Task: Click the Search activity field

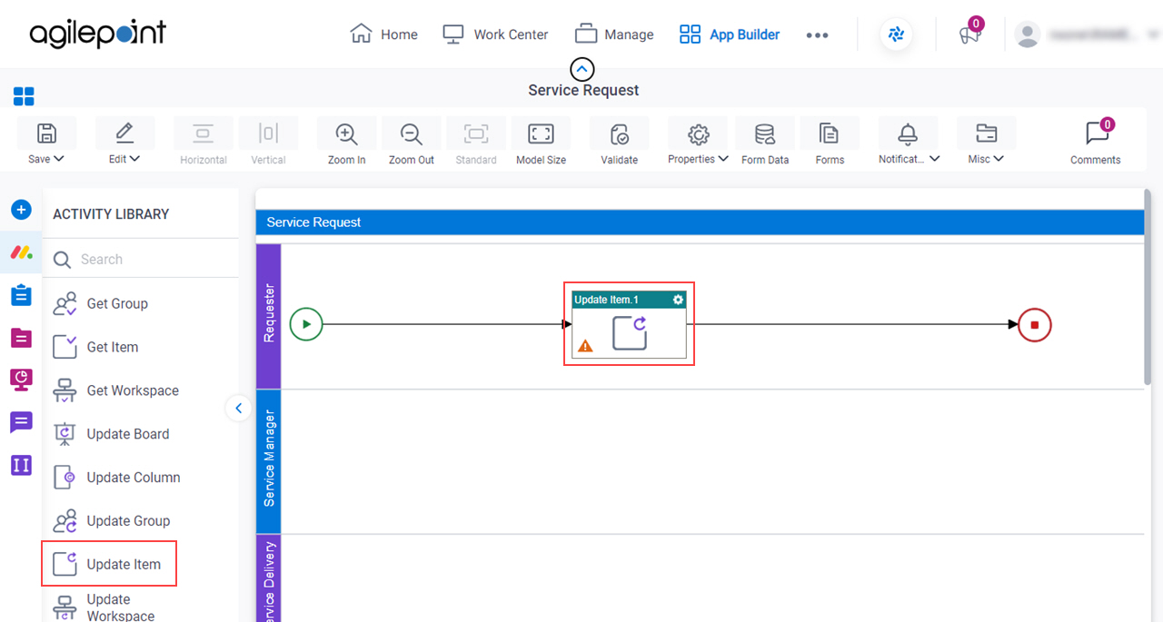Action: pos(141,259)
